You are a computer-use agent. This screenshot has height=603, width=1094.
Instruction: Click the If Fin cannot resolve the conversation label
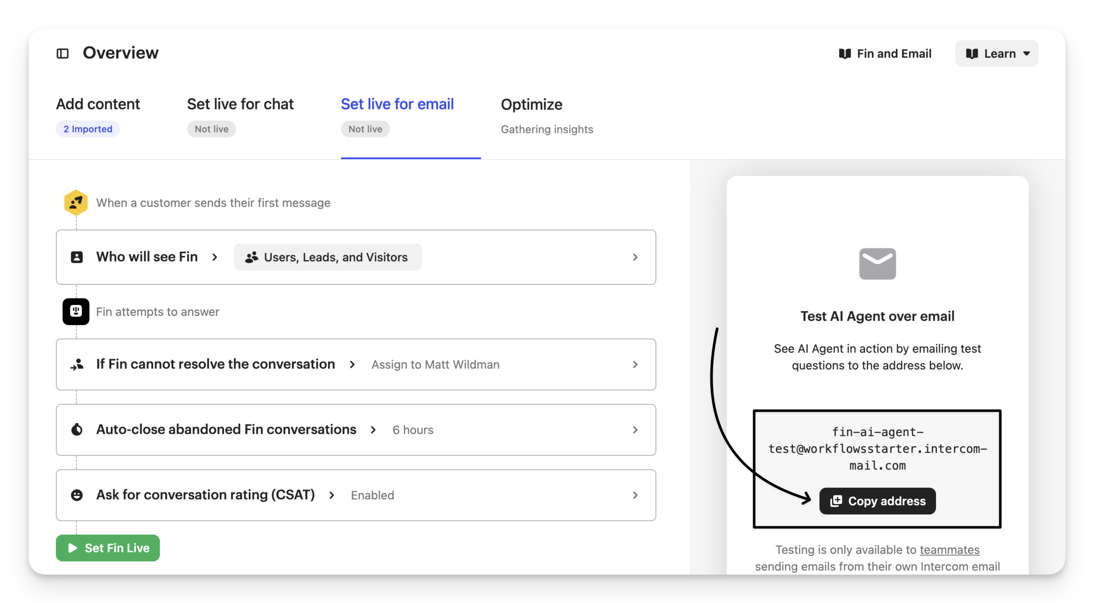tap(216, 364)
